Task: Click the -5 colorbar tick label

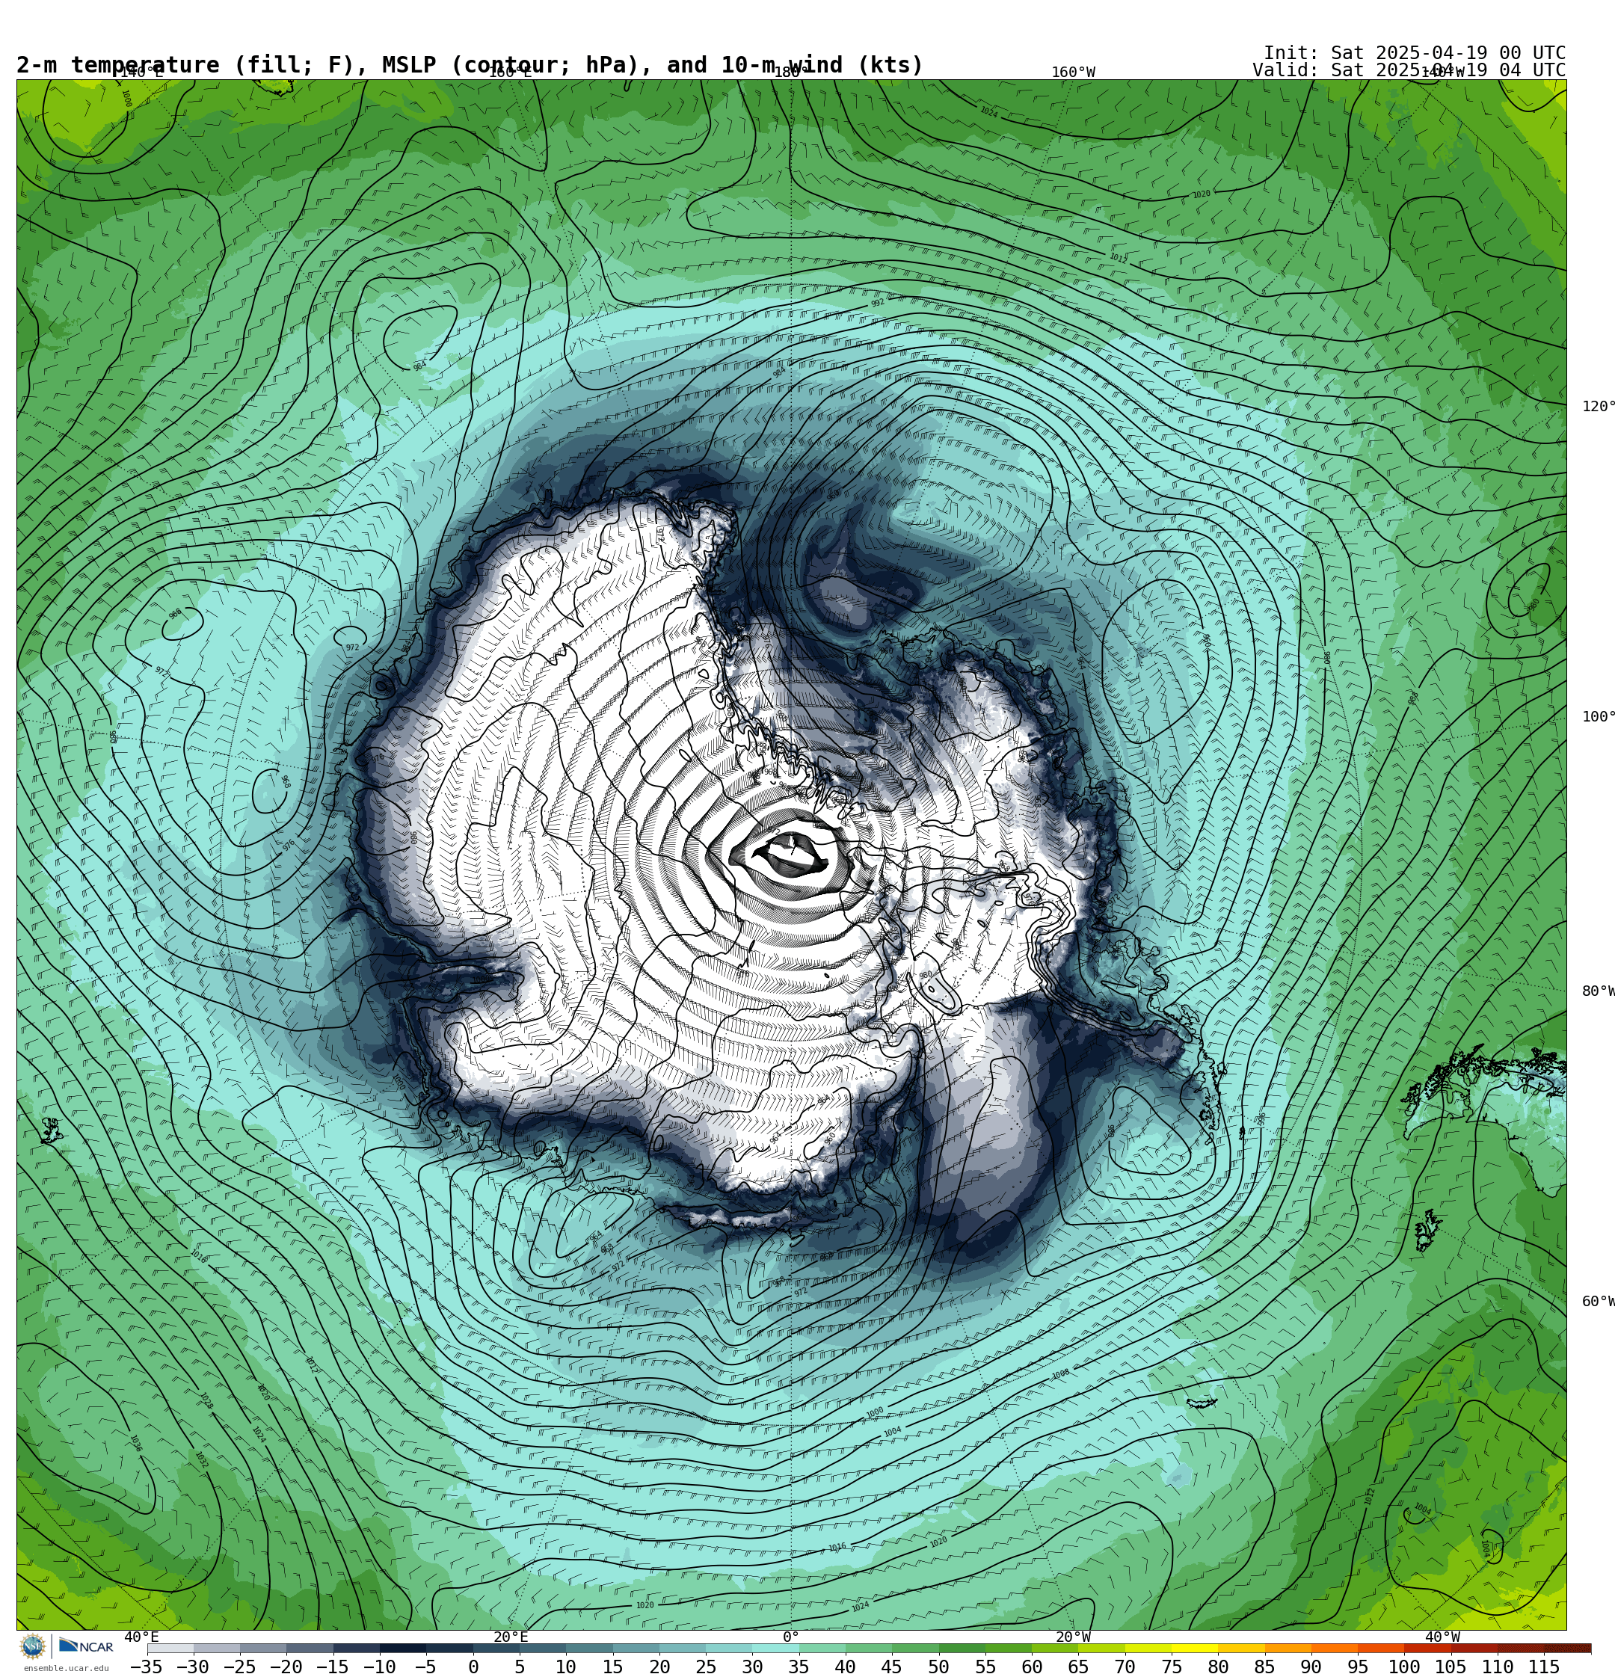Action: [x=425, y=1667]
